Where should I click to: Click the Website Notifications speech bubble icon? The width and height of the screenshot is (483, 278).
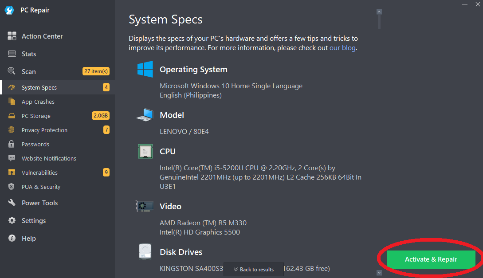tap(12, 158)
